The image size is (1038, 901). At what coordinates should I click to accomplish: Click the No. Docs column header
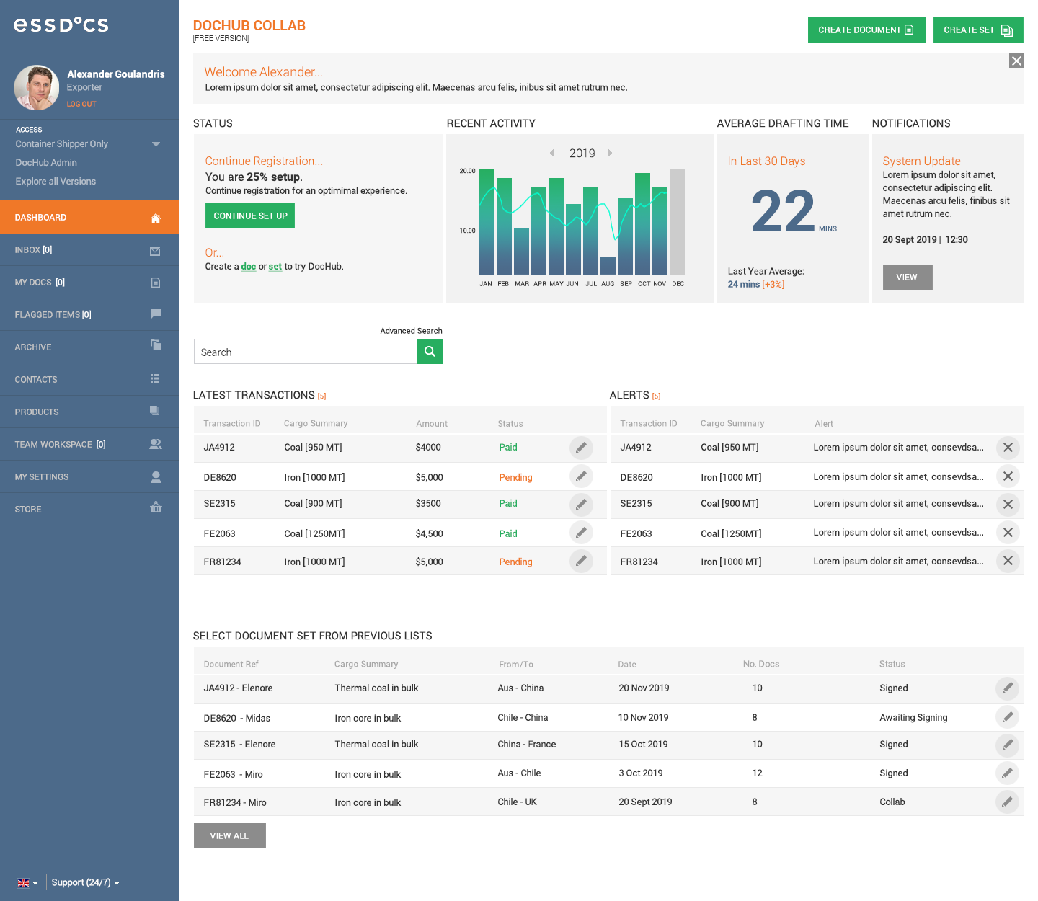[x=761, y=664]
